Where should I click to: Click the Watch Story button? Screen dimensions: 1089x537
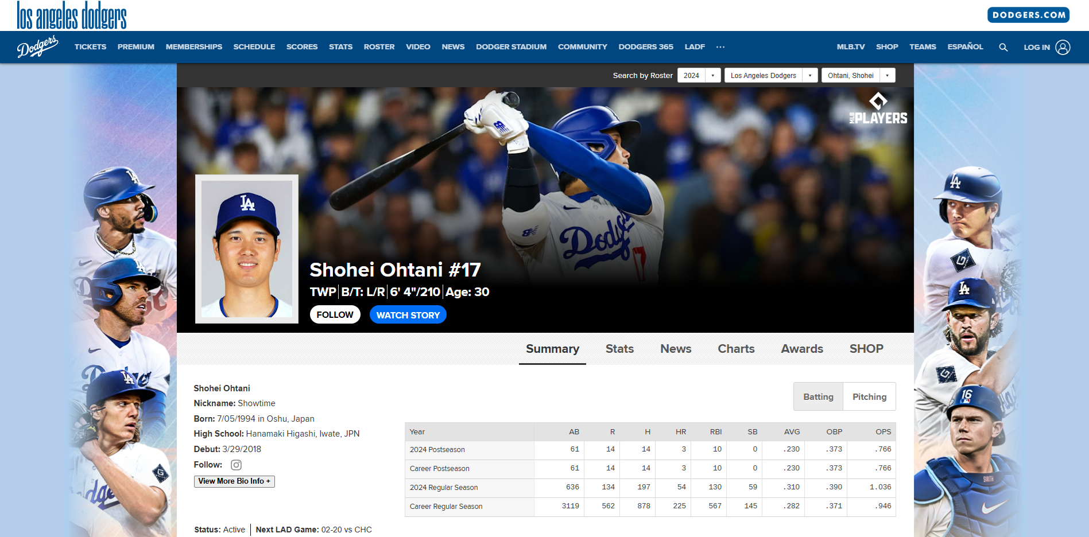(x=408, y=315)
